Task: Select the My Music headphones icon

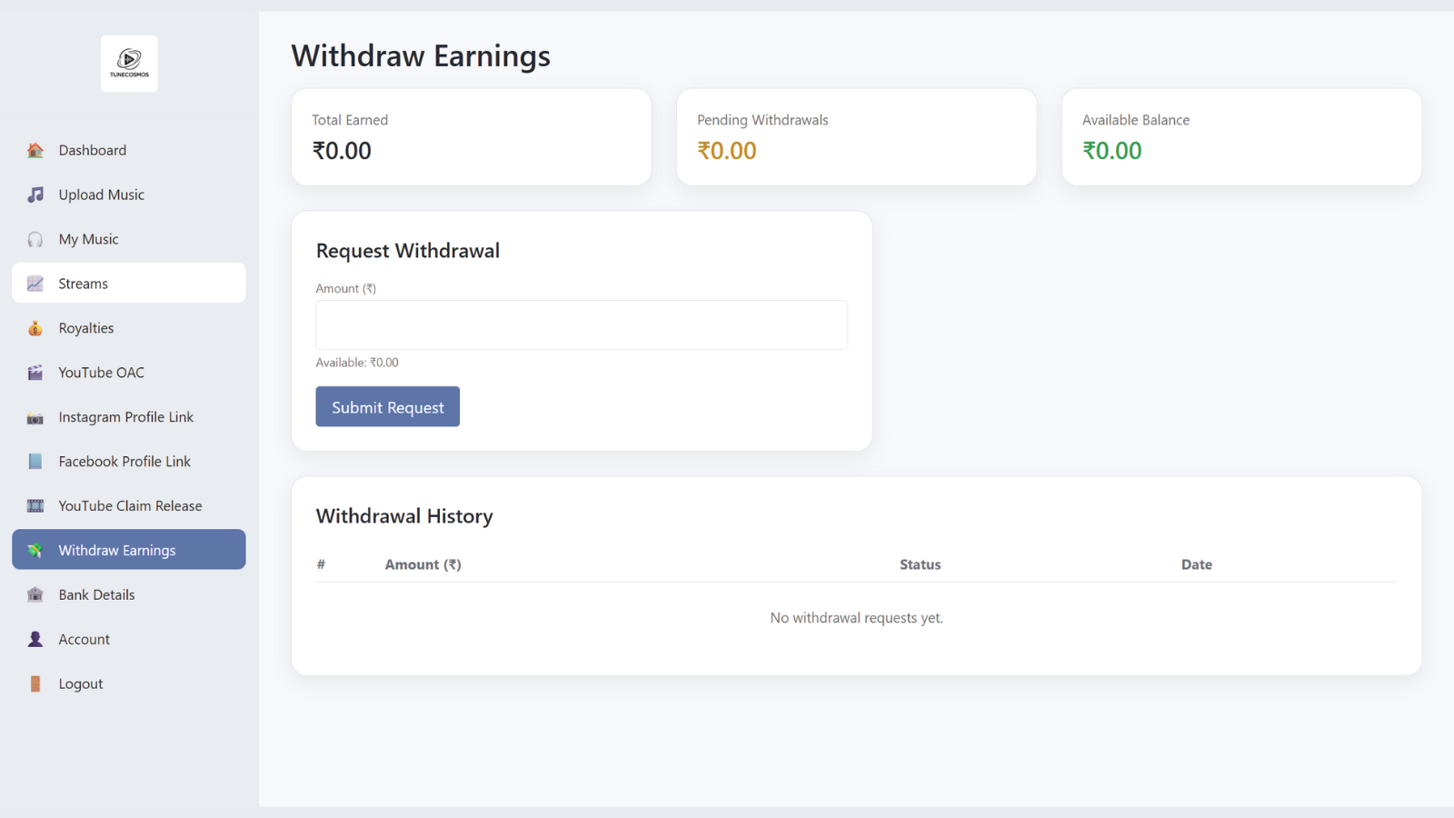Action: [x=35, y=238]
